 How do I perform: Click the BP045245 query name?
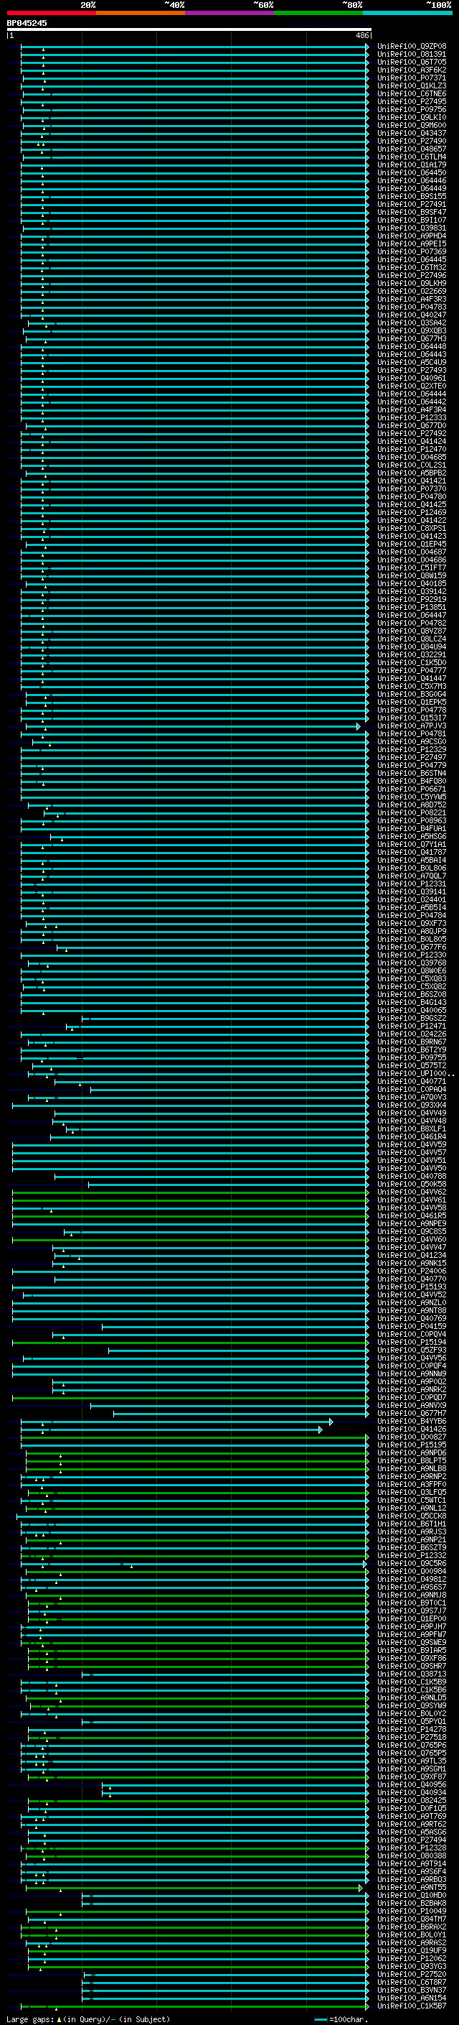[27, 23]
